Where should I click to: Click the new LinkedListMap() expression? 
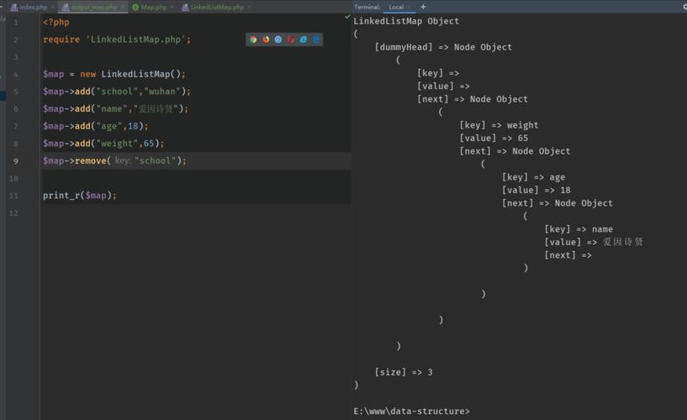pyautogui.click(x=133, y=75)
